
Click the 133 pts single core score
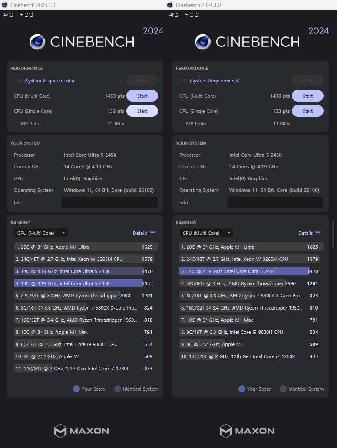pyautogui.click(x=281, y=111)
